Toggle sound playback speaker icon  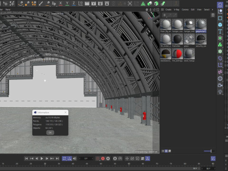click(75, 159)
